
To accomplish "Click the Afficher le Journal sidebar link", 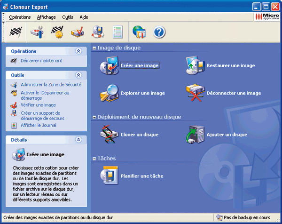I will [38, 125].
